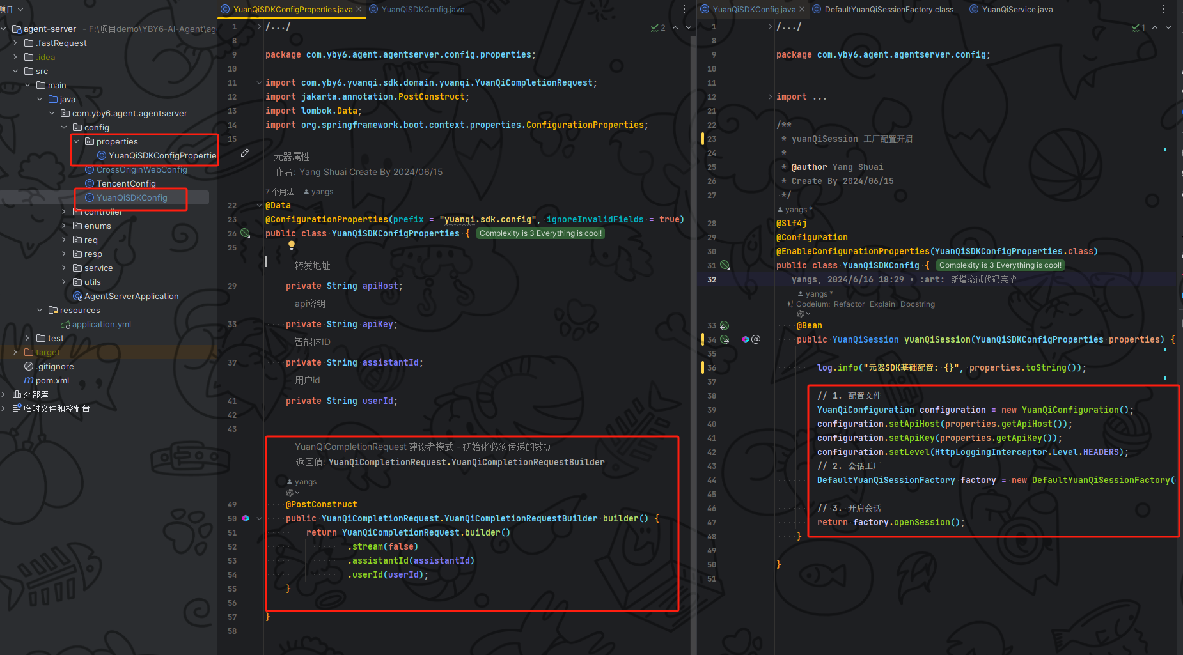Expand the enums package
This screenshot has width=1183, height=655.
64,226
